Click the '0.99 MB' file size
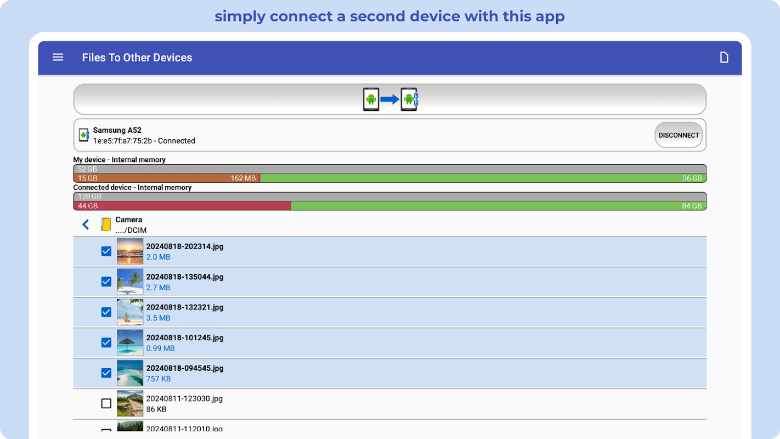780x439 pixels. click(x=160, y=348)
